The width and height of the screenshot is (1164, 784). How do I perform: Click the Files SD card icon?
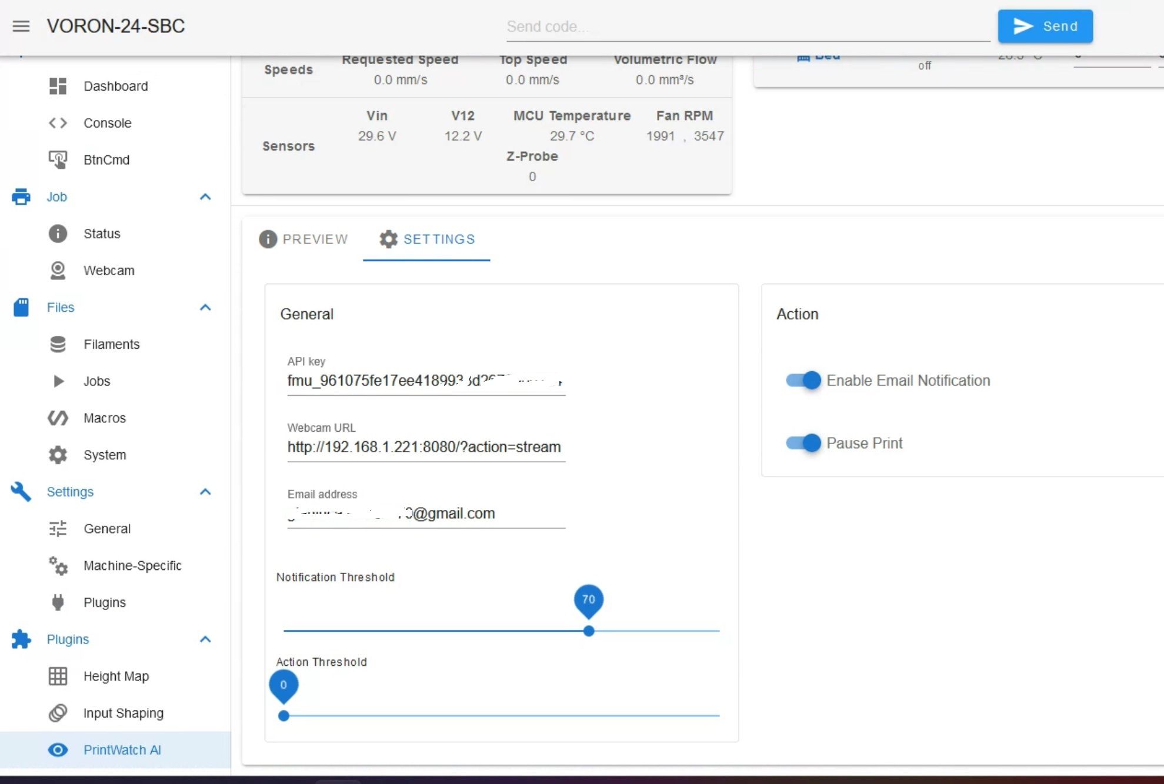(x=21, y=307)
